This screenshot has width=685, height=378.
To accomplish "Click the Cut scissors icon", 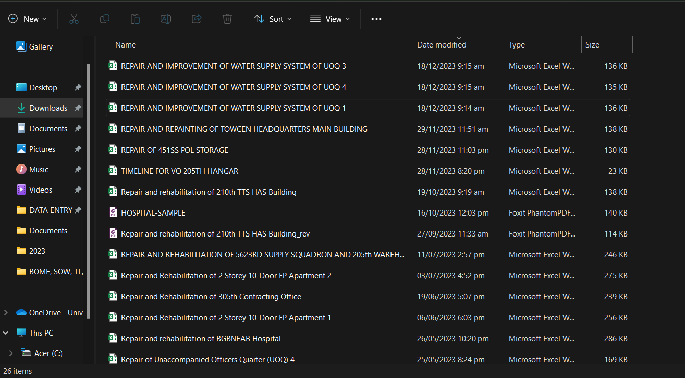I will coord(74,19).
